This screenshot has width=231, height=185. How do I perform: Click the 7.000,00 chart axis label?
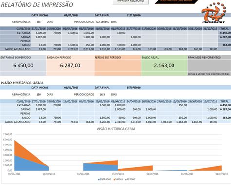tap(7, 134)
